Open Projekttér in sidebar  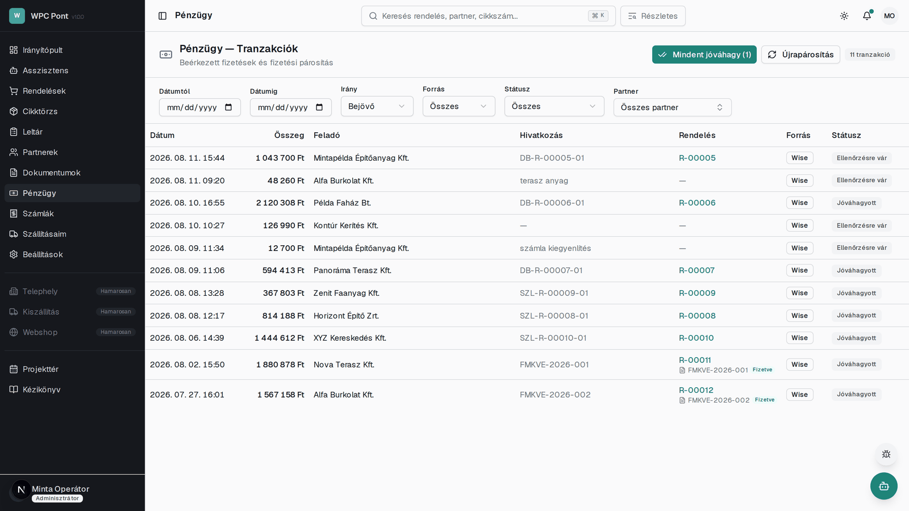click(x=72, y=369)
